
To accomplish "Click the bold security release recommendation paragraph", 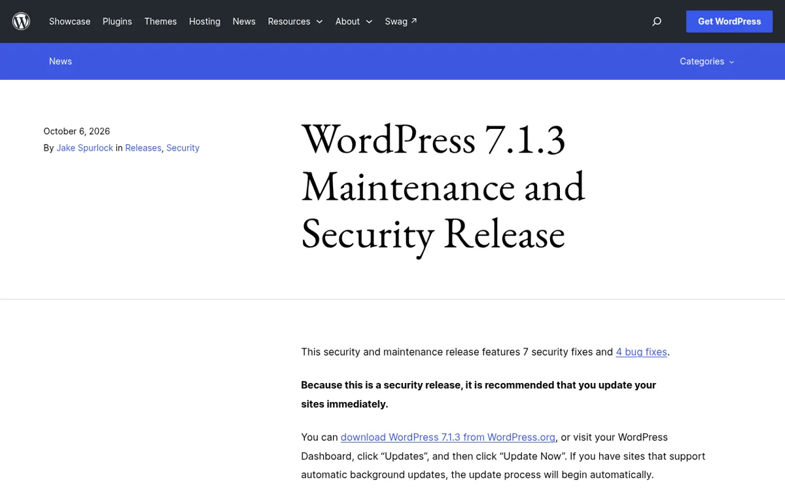I will 478,395.
